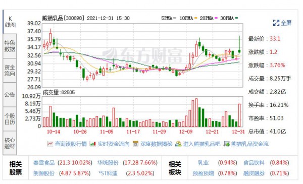The image size is (303, 184).
Task: Click the 10-26 date axis label
Action: 80,132
